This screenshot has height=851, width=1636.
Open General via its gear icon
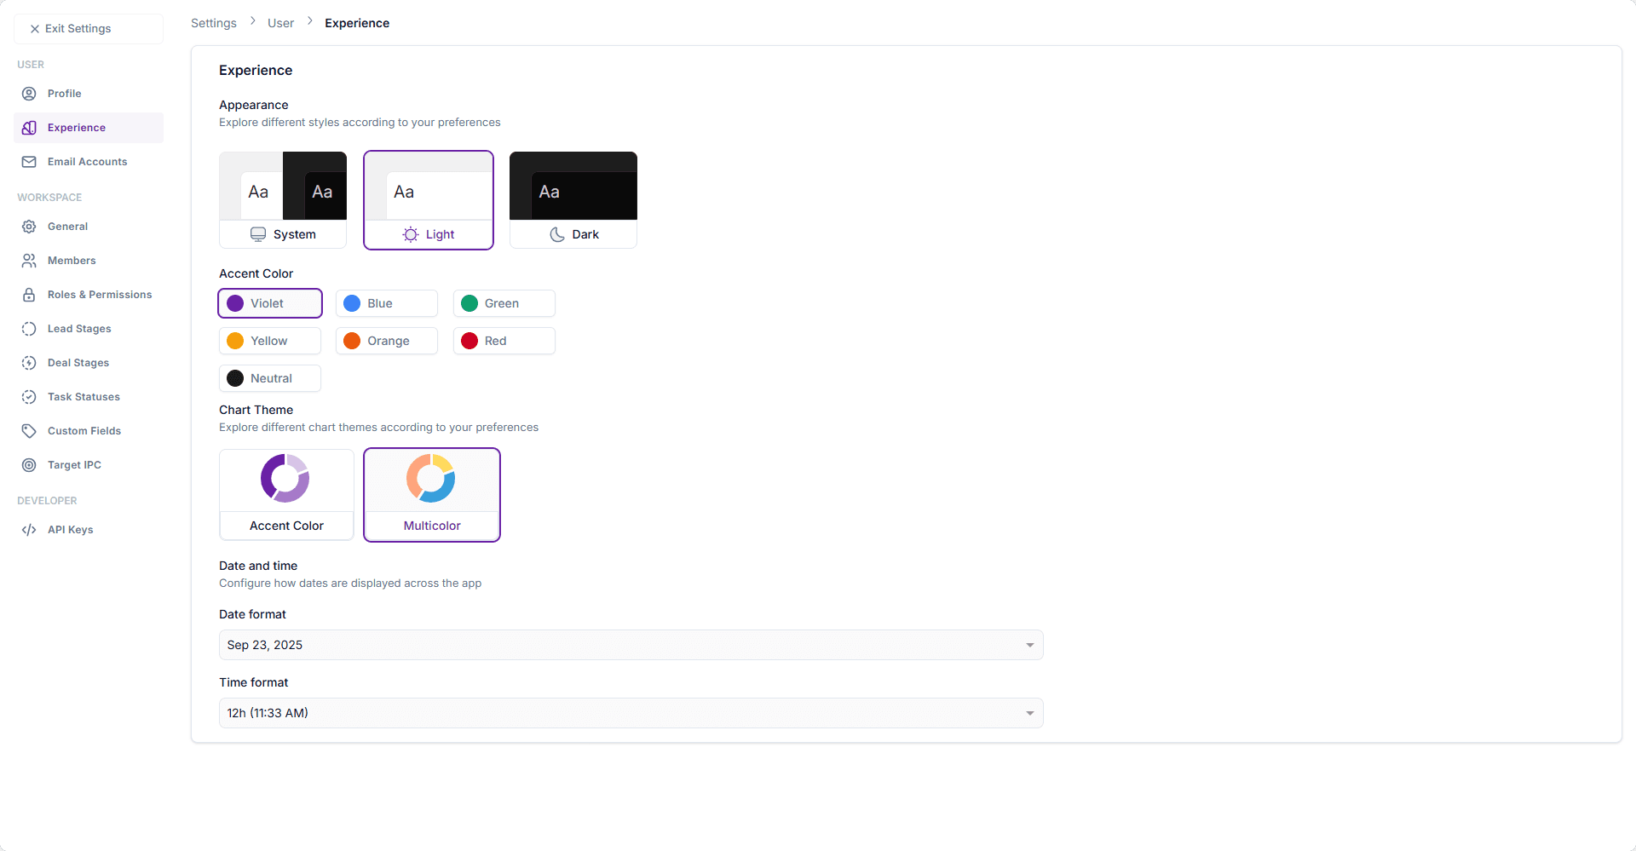(29, 227)
